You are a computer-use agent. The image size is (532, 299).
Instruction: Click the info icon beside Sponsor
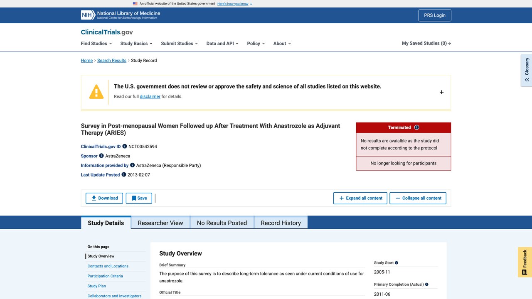point(101,156)
